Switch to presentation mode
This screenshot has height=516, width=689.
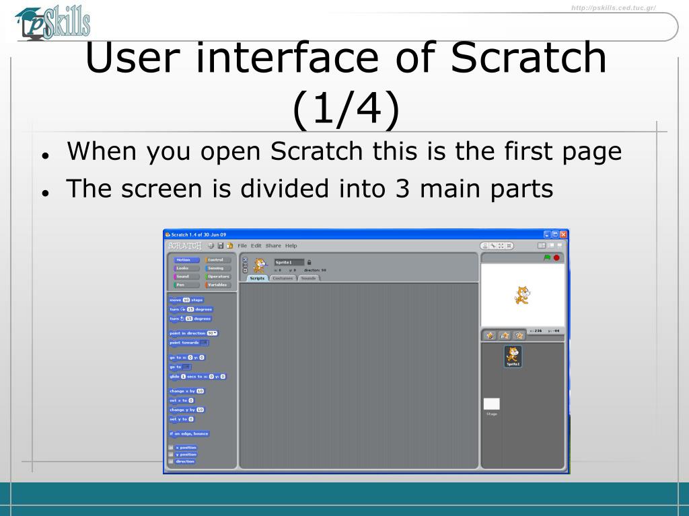[560, 245]
